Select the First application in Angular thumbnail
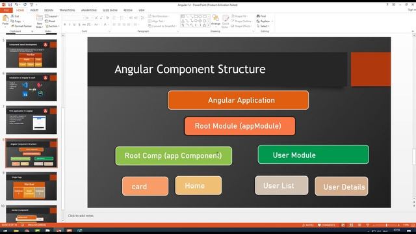Image resolution: width=416 pixels, height=234 pixels. point(31,120)
